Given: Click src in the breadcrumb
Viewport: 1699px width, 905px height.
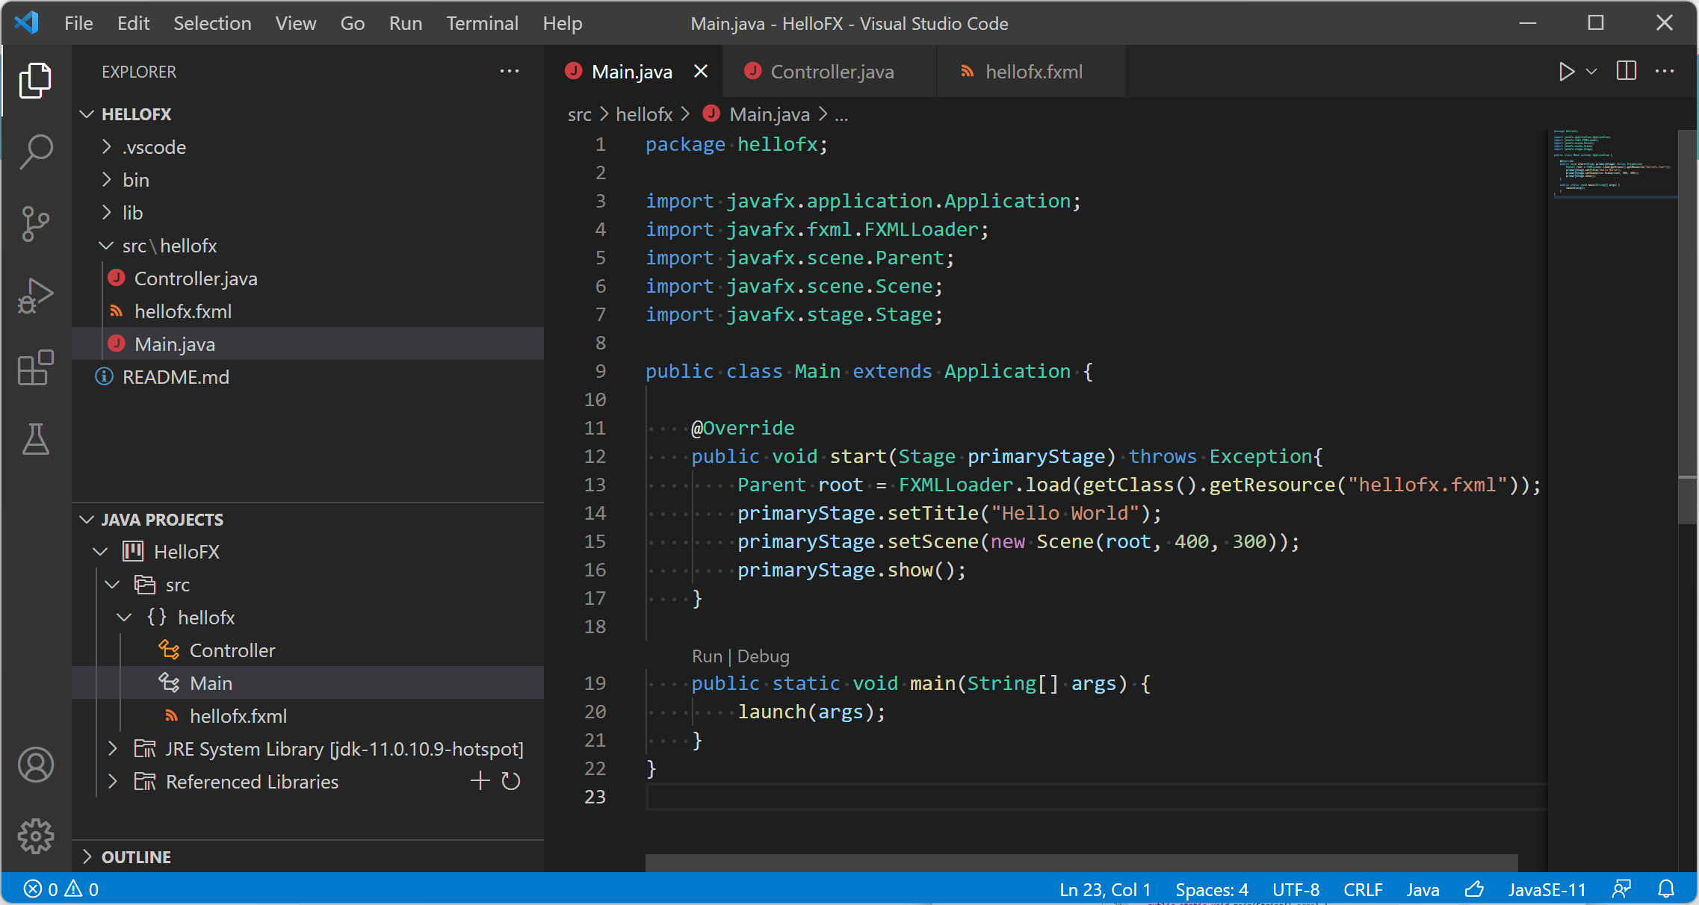Looking at the screenshot, I should click(579, 114).
